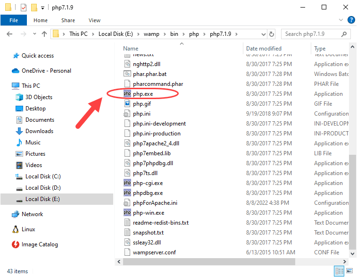Open the recent locations dropdown arrow
This screenshot has width=357, height=277.
pos(34,34)
